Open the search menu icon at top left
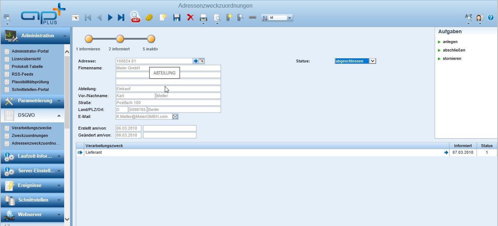The image size is (498, 226). (x=7, y=18)
